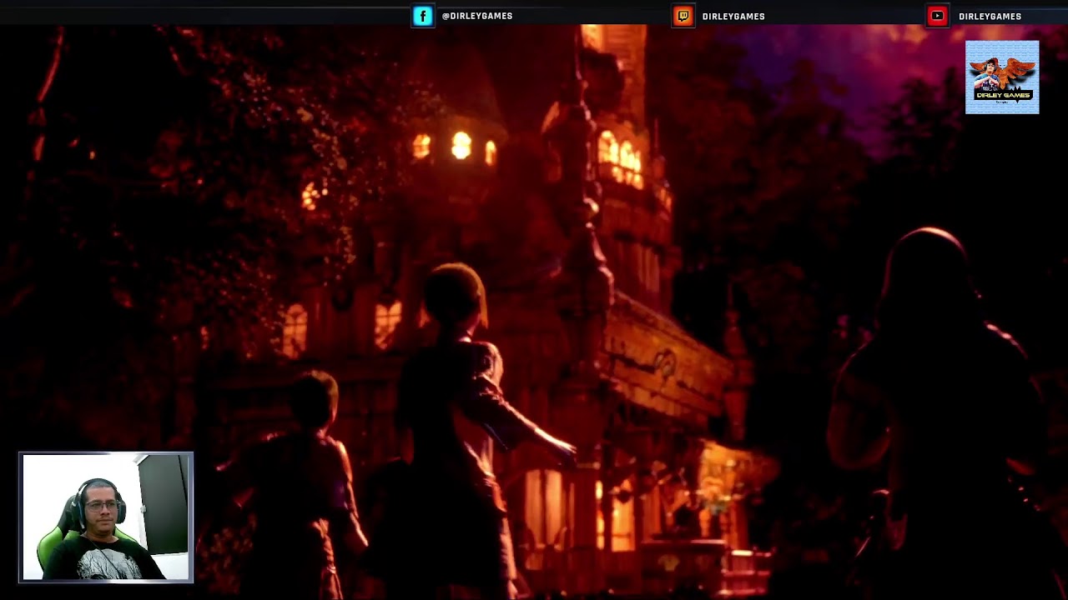
Task: Click the DIRLEYGAMES text beside YouTube icon
Action: [x=990, y=16]
